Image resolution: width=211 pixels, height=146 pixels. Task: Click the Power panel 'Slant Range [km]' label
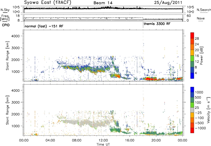[7, 56]
